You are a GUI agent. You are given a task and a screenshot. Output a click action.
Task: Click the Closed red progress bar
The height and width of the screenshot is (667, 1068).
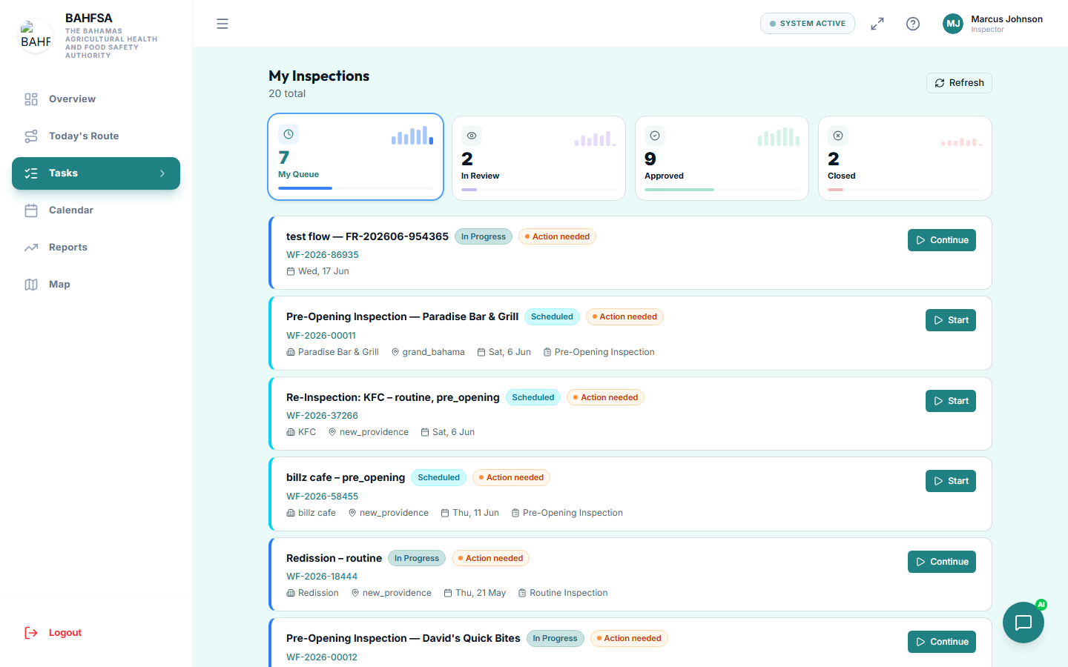click(x=836, y=190)
